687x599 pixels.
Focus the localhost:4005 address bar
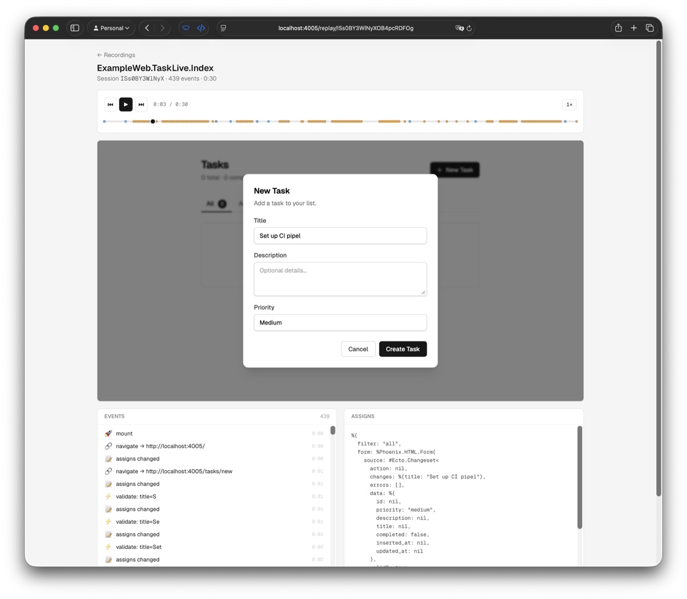[x=346, y=28]
